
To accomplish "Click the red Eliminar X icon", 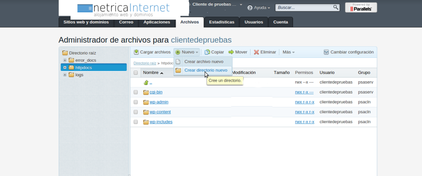I will 256,52.
